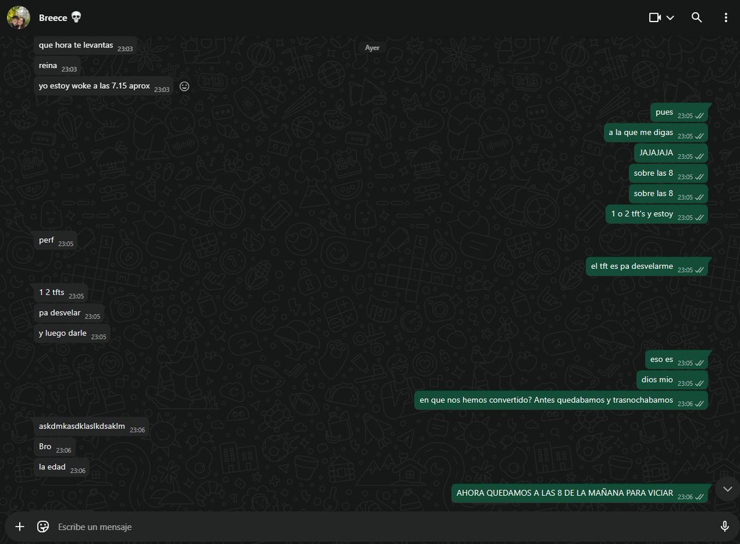Select the 'Ayer' date label
The width and height of the screenshot is (740, 544).
click(372, 47)
